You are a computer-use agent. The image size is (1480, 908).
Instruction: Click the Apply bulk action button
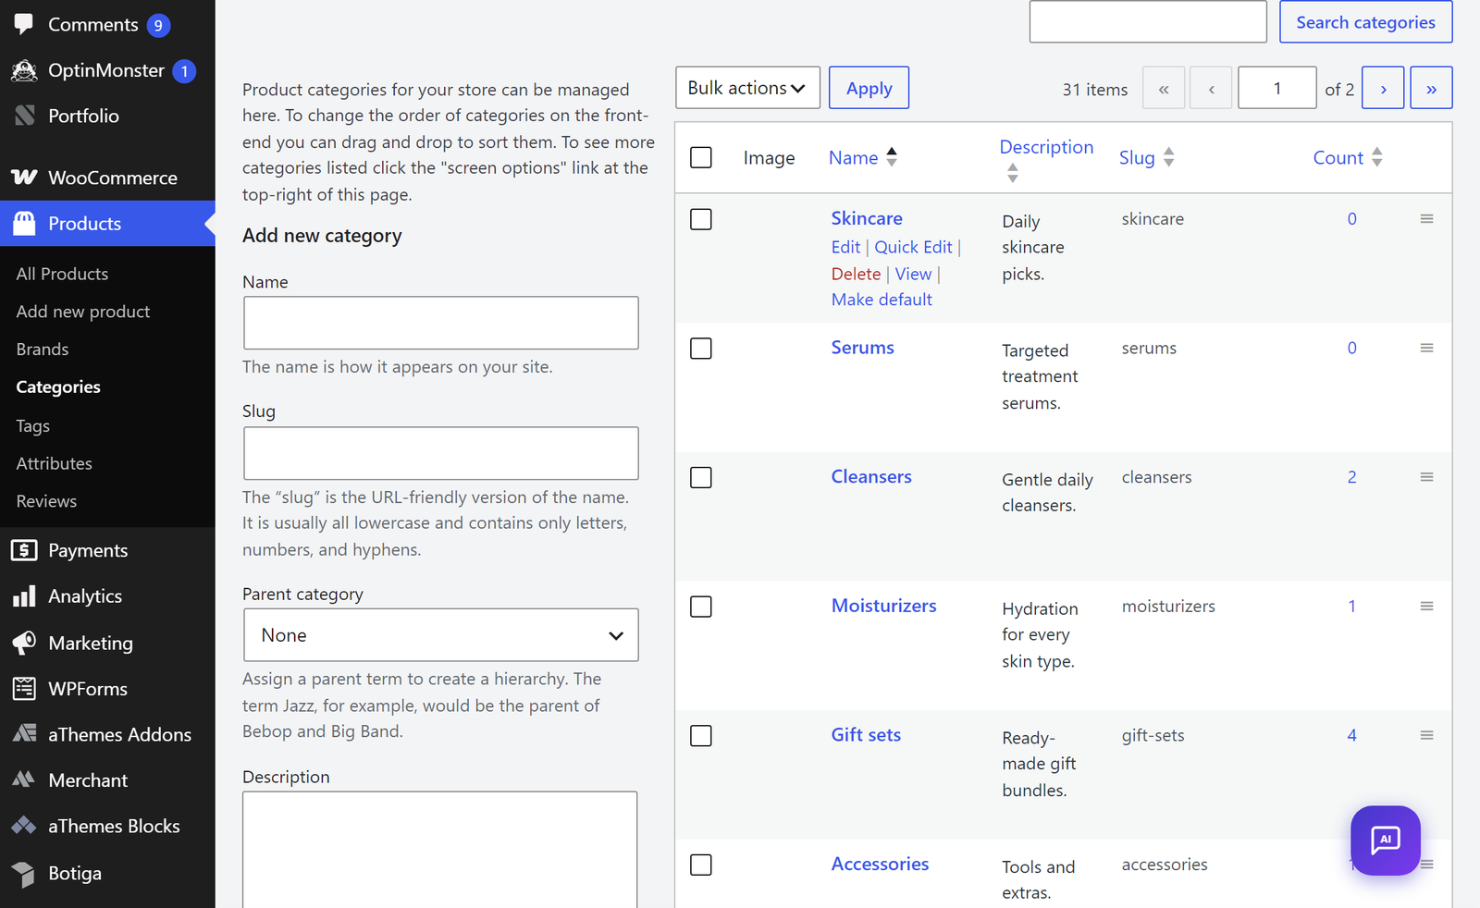coord(869,88)
